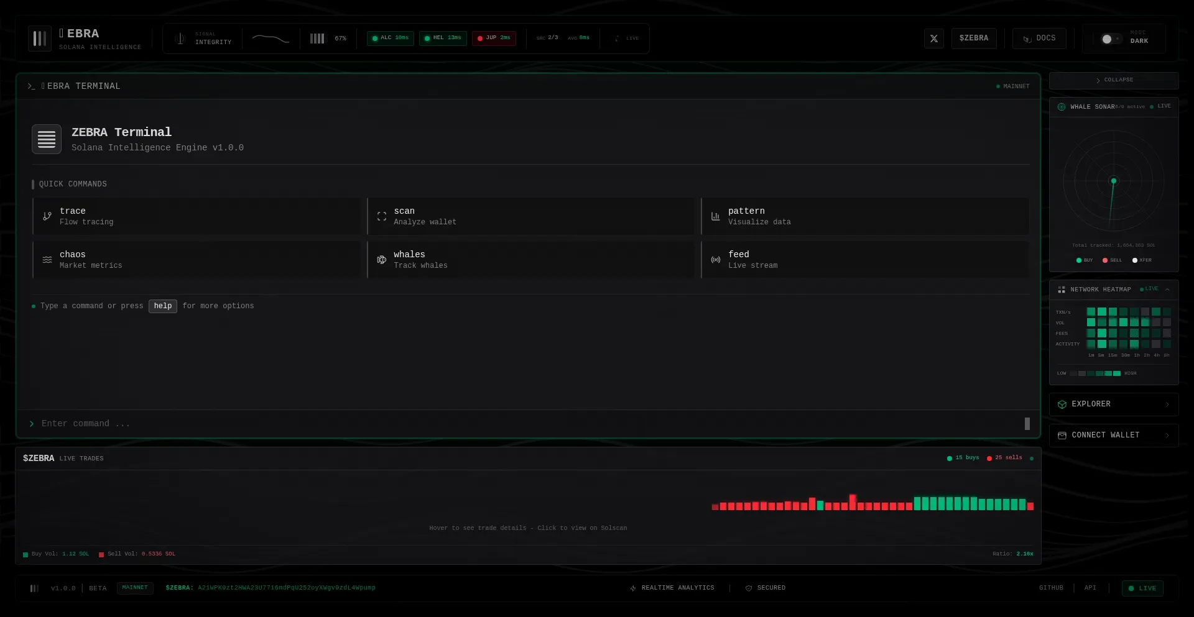
Task: Click the X (Twitter) icon in header
Action: pos(933,39)
